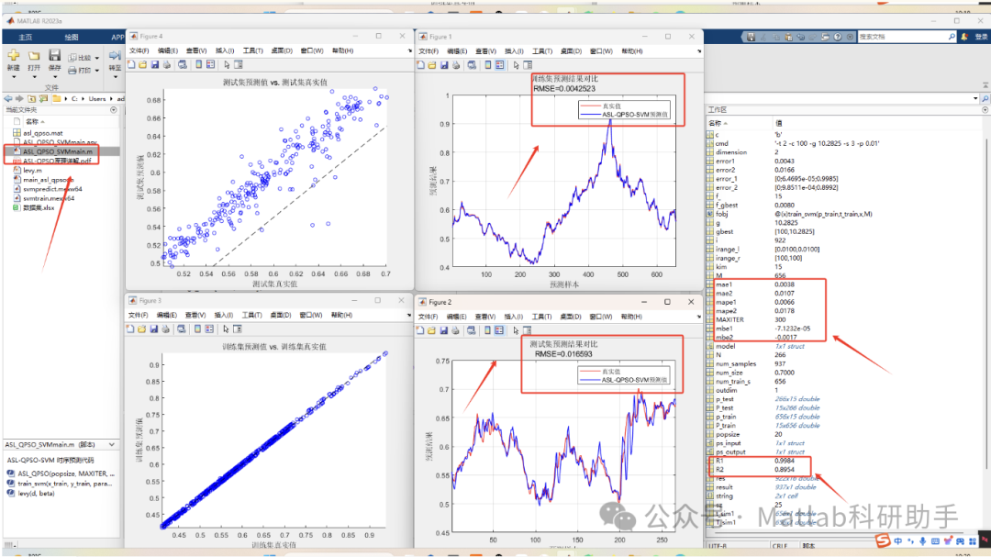Screen dimensions: 991x557
Task: Click browse for folder icon in address bar
Action: (x=44, y=98)
